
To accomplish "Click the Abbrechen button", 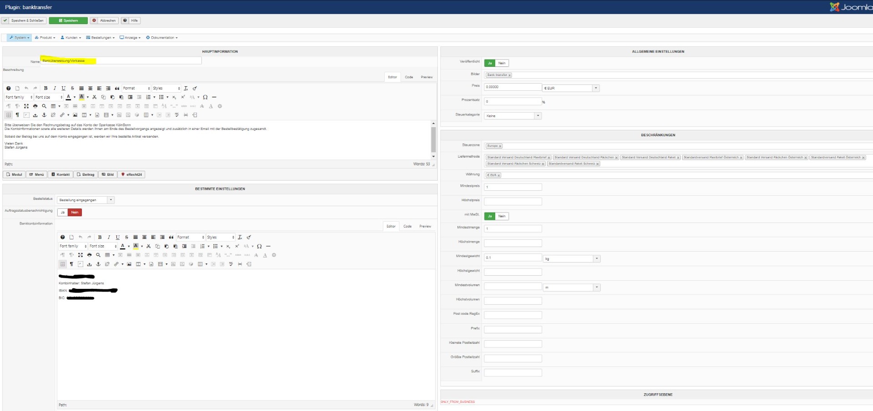I will [x=104, y=20].
